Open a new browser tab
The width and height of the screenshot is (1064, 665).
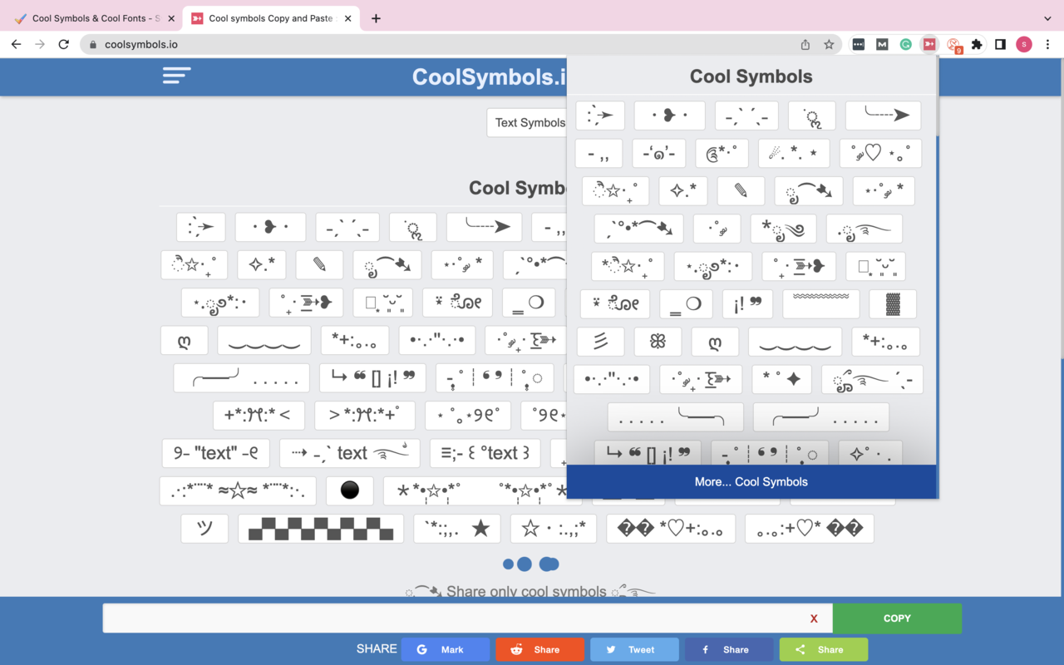[376, 18]
